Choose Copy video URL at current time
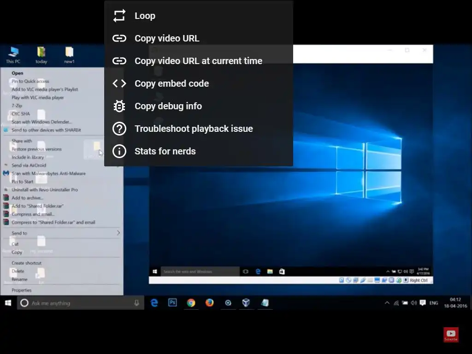 coord(199,61)
